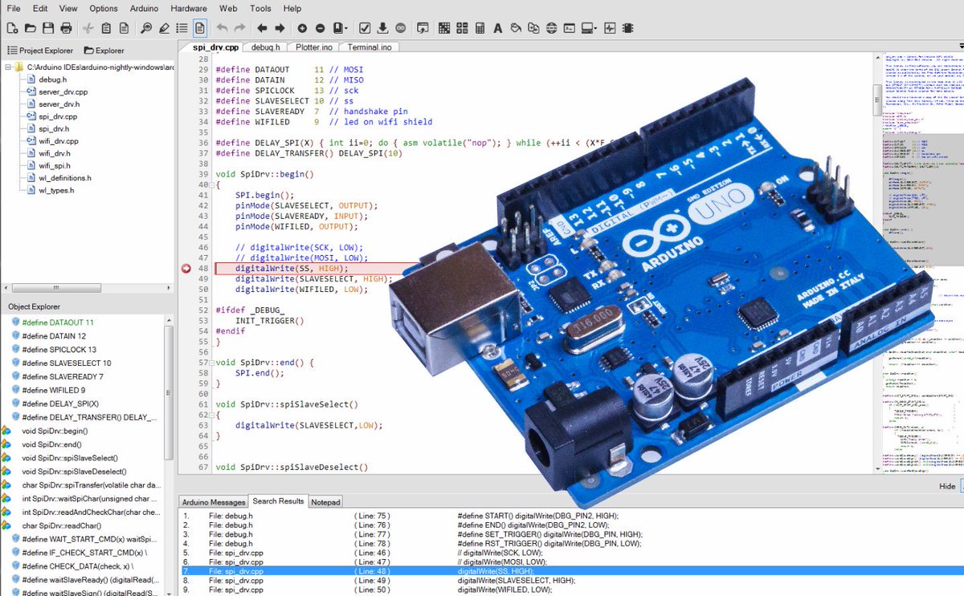964x596 pixels.
Task: Open the find magnifier tool
Action: pos(146,28)
